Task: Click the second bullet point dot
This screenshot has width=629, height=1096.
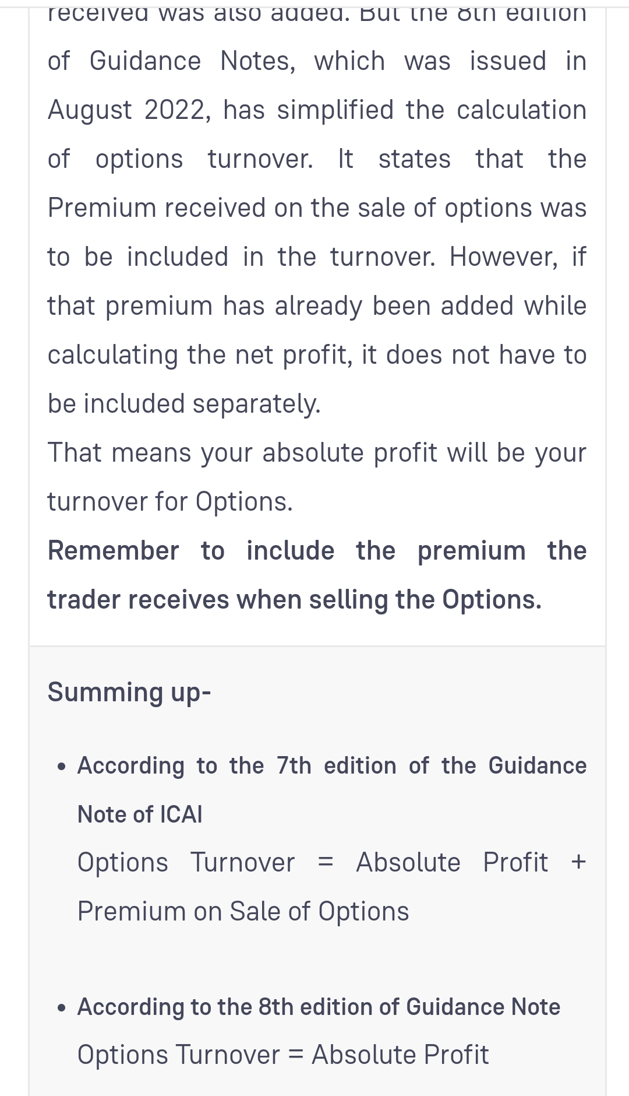Action: [x=62, y=1007]
